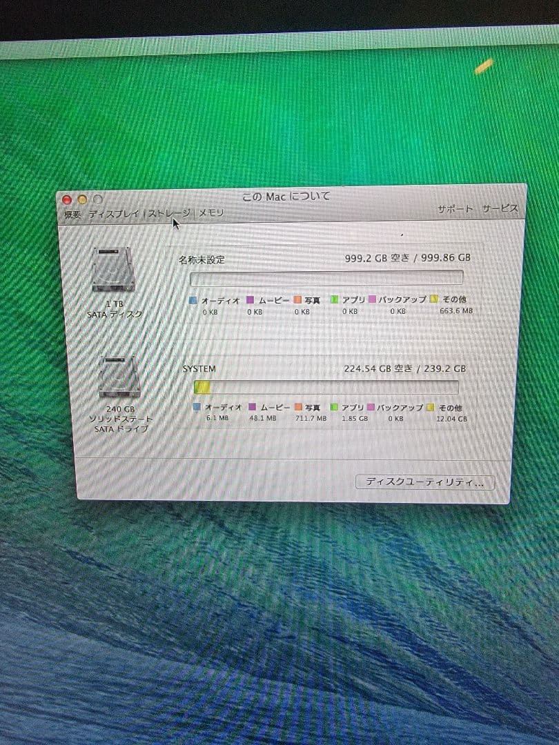Open ディスクユーティリティ with the bottom button
Screen dimensions: 559x745
pos(424,482)
